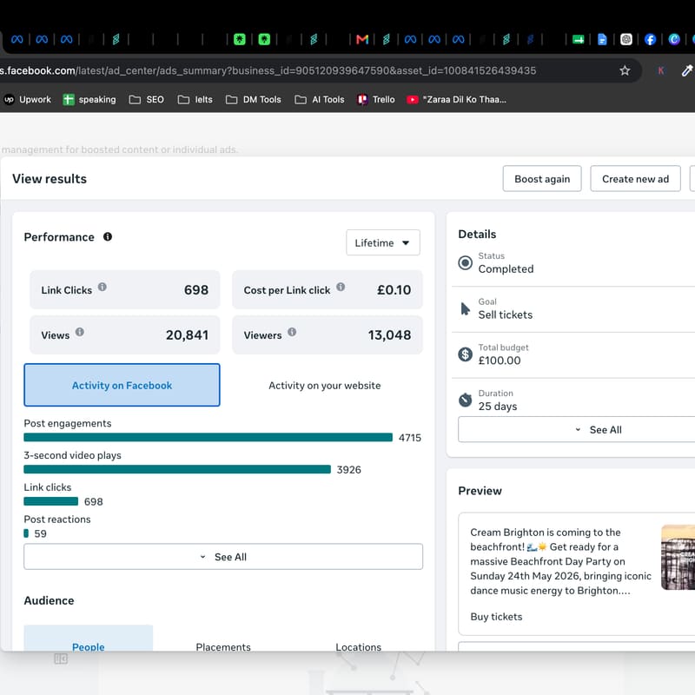
Task: Show the Views metric info icon
Action: 80,332
